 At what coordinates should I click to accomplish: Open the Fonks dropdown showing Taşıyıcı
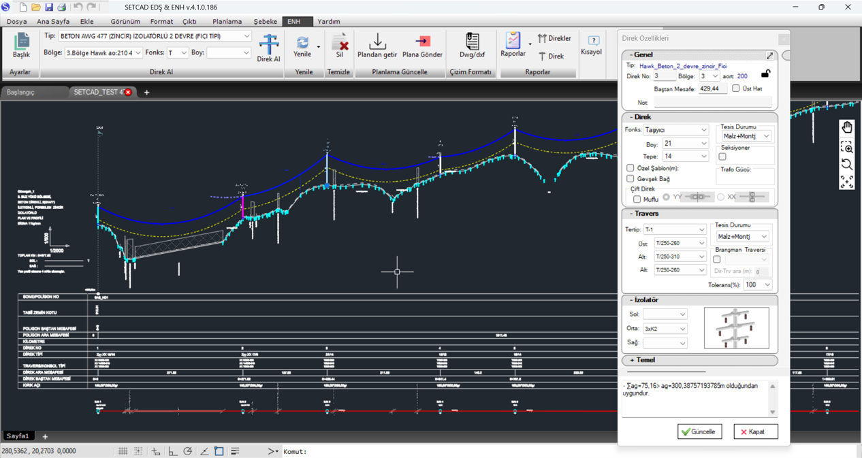coord(676,130)
